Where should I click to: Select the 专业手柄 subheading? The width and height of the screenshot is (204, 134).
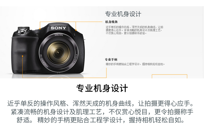coord(111,60)
